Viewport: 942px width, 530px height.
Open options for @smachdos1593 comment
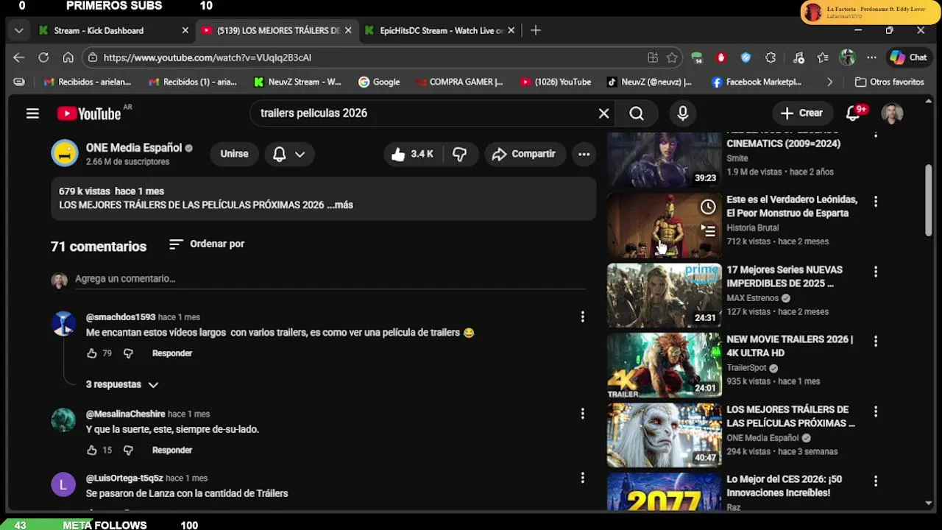point(582,317)
